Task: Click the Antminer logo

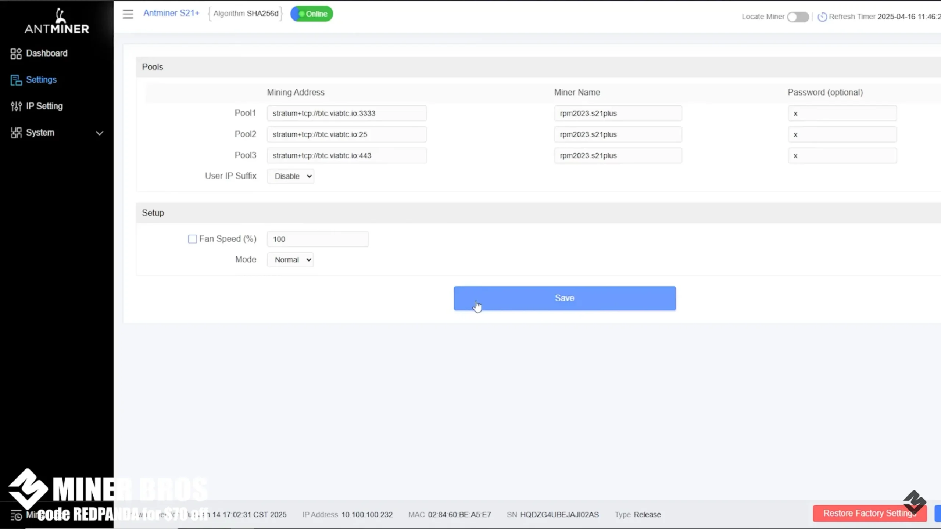Action: [x=57, y=21]
